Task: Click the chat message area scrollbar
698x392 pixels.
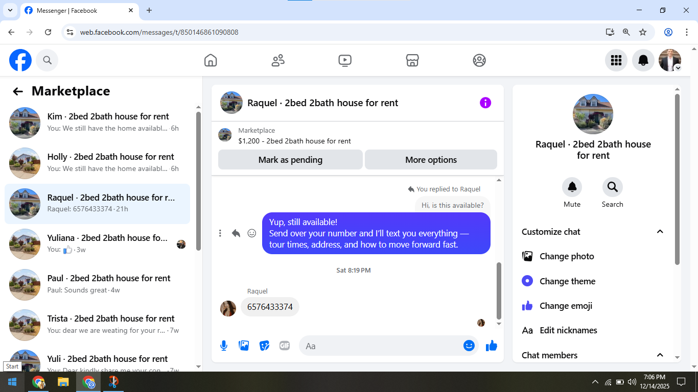Action: (x=499, y=291)
